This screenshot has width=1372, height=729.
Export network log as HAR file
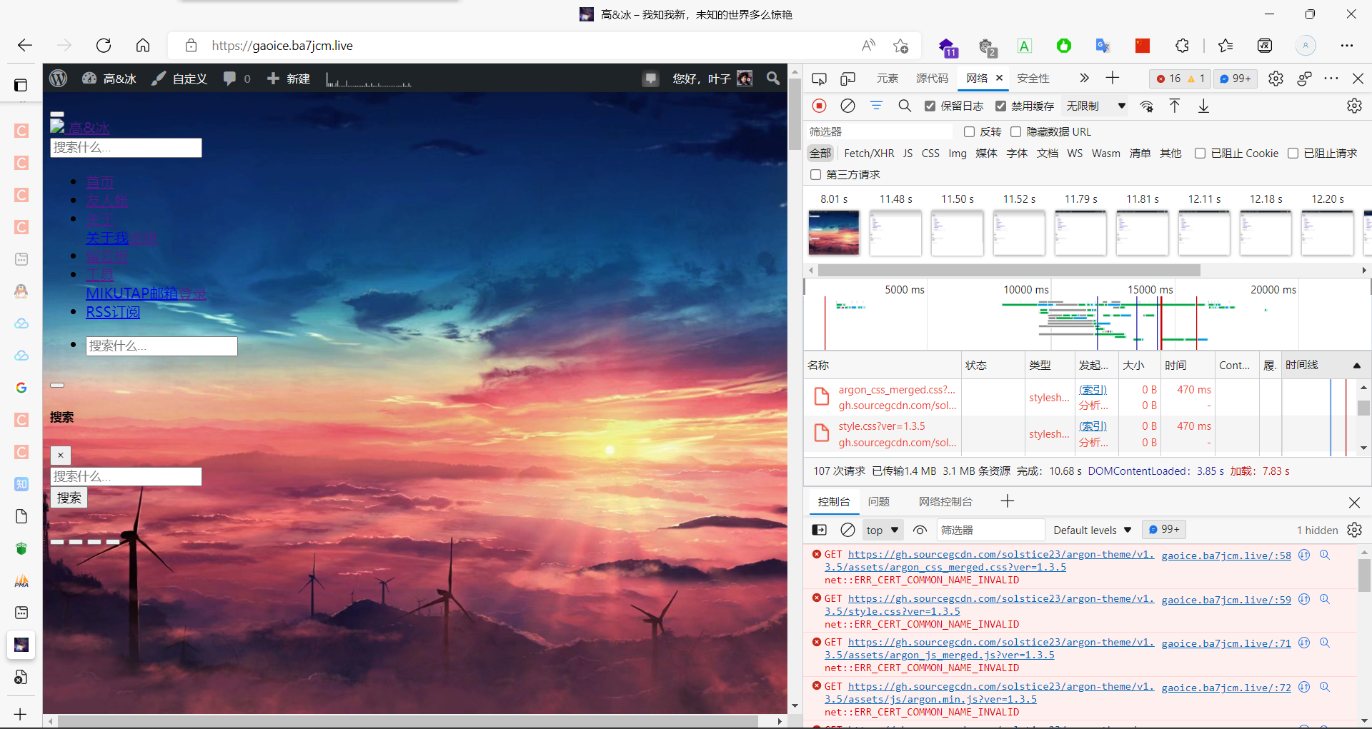click(x=1204, y=106)
